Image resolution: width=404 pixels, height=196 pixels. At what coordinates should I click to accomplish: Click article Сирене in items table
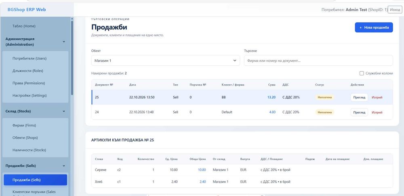point(101,170)
